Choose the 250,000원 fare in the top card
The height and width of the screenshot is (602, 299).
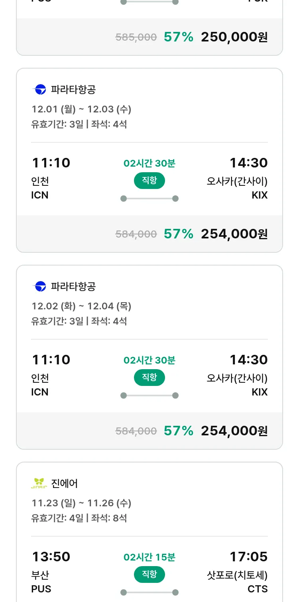click(x=234, y=37)
